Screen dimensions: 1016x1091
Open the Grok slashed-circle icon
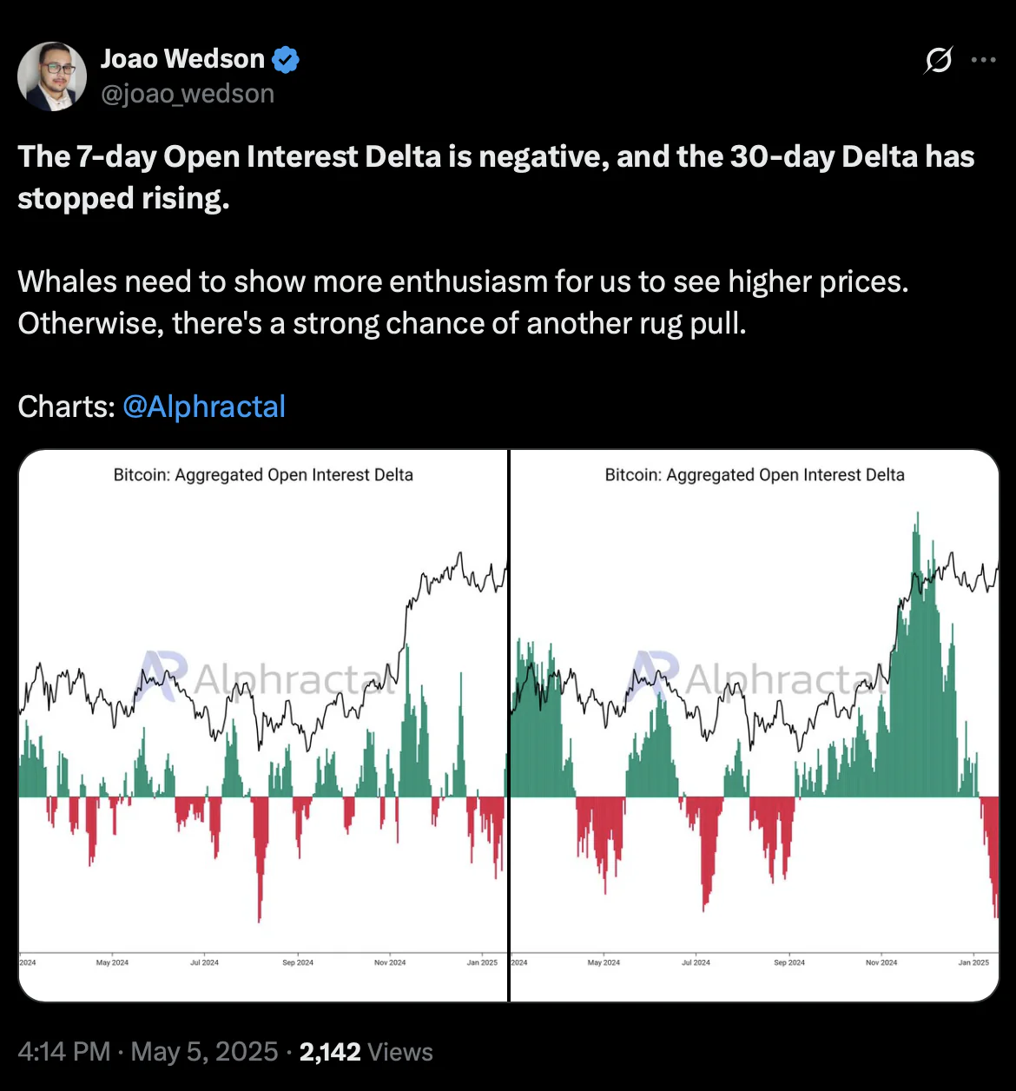click(939, 60)
